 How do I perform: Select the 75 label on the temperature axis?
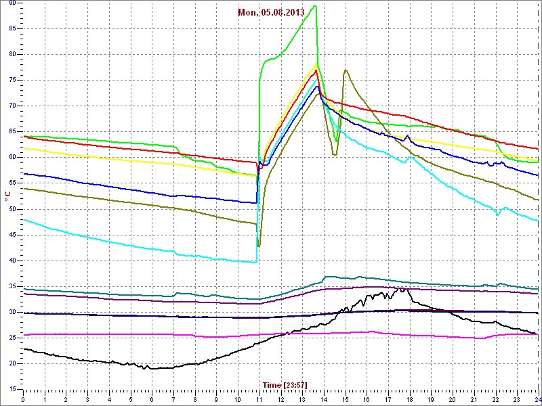click(12, 80)
